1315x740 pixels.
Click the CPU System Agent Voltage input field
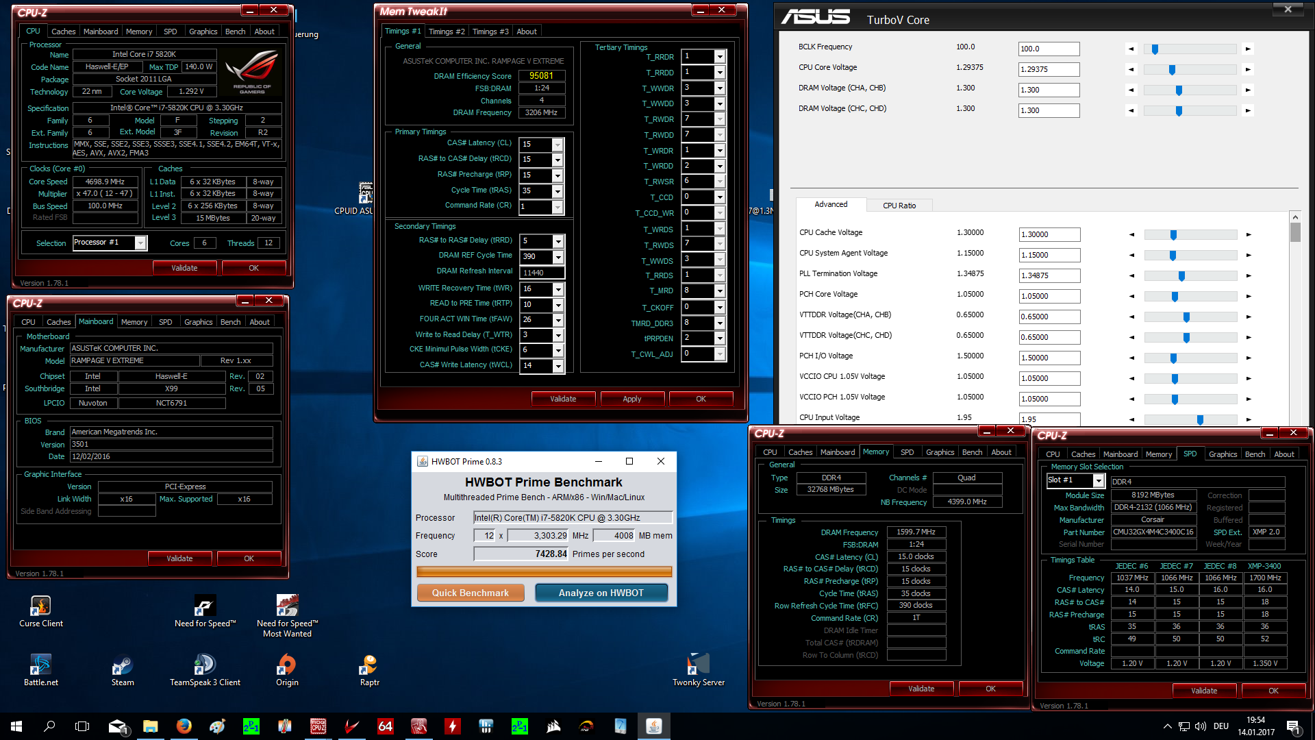pyautogui.click(x=1049, y=255)
